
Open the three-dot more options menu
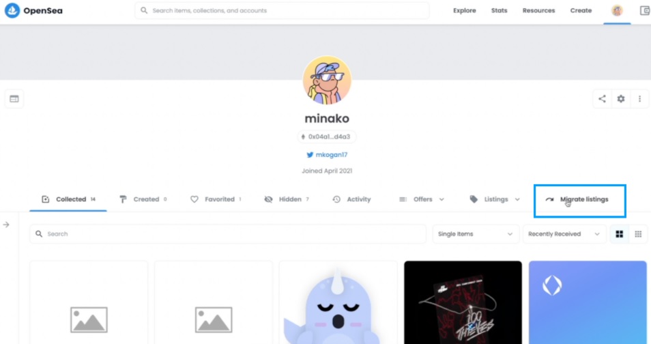pyautogui.click(x=639, y=99)
